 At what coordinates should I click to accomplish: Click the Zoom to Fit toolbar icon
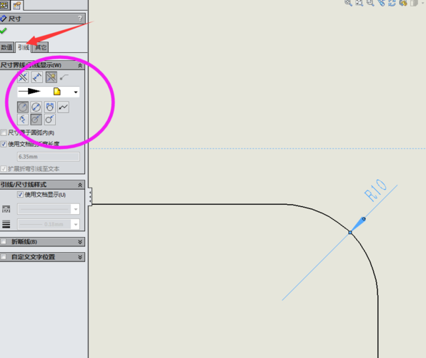point(348,3)
